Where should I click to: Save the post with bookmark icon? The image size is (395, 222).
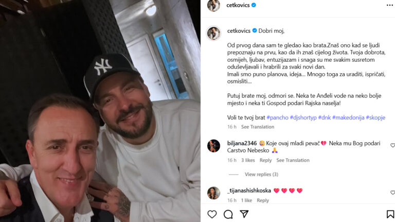click(x=390, y=214)
